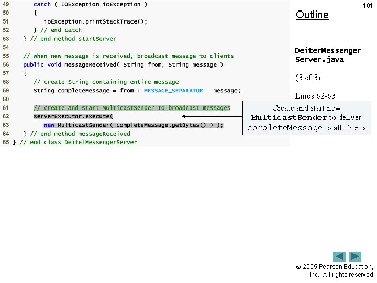Click the messageReceived method declaration on line 56

[x=123, y=65]
